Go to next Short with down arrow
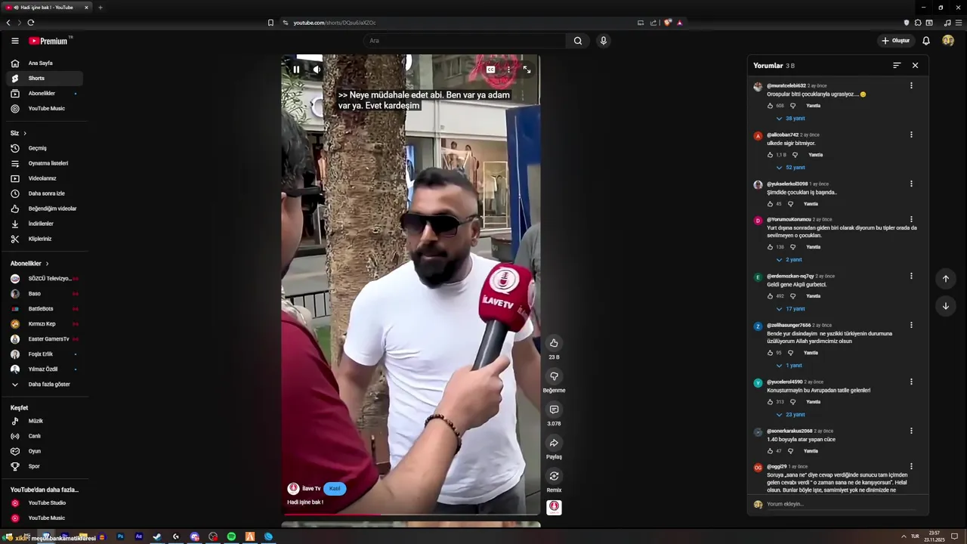Image resolution: width=967 pixels, height=544 pixels. coord(945,306)
